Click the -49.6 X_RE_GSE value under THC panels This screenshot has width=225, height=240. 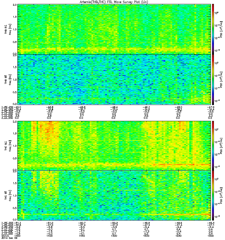(x=178, y=223)
